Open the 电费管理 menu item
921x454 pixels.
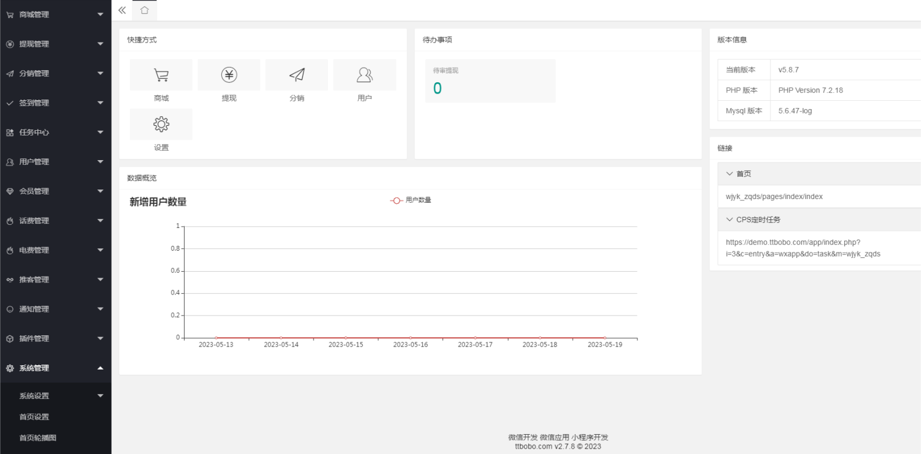[56, 250]
